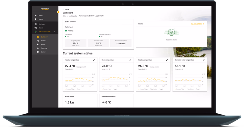The width and height of the screenshot is (244, 127).
Task: Click the orange sidebar collapse circle
Action: click(58, 12)
